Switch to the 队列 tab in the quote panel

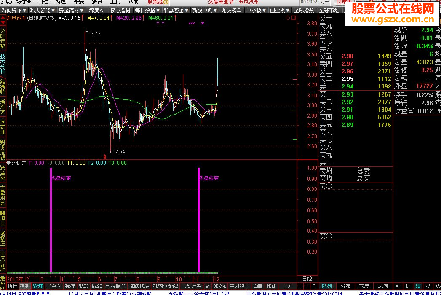(x=327, y=286)
